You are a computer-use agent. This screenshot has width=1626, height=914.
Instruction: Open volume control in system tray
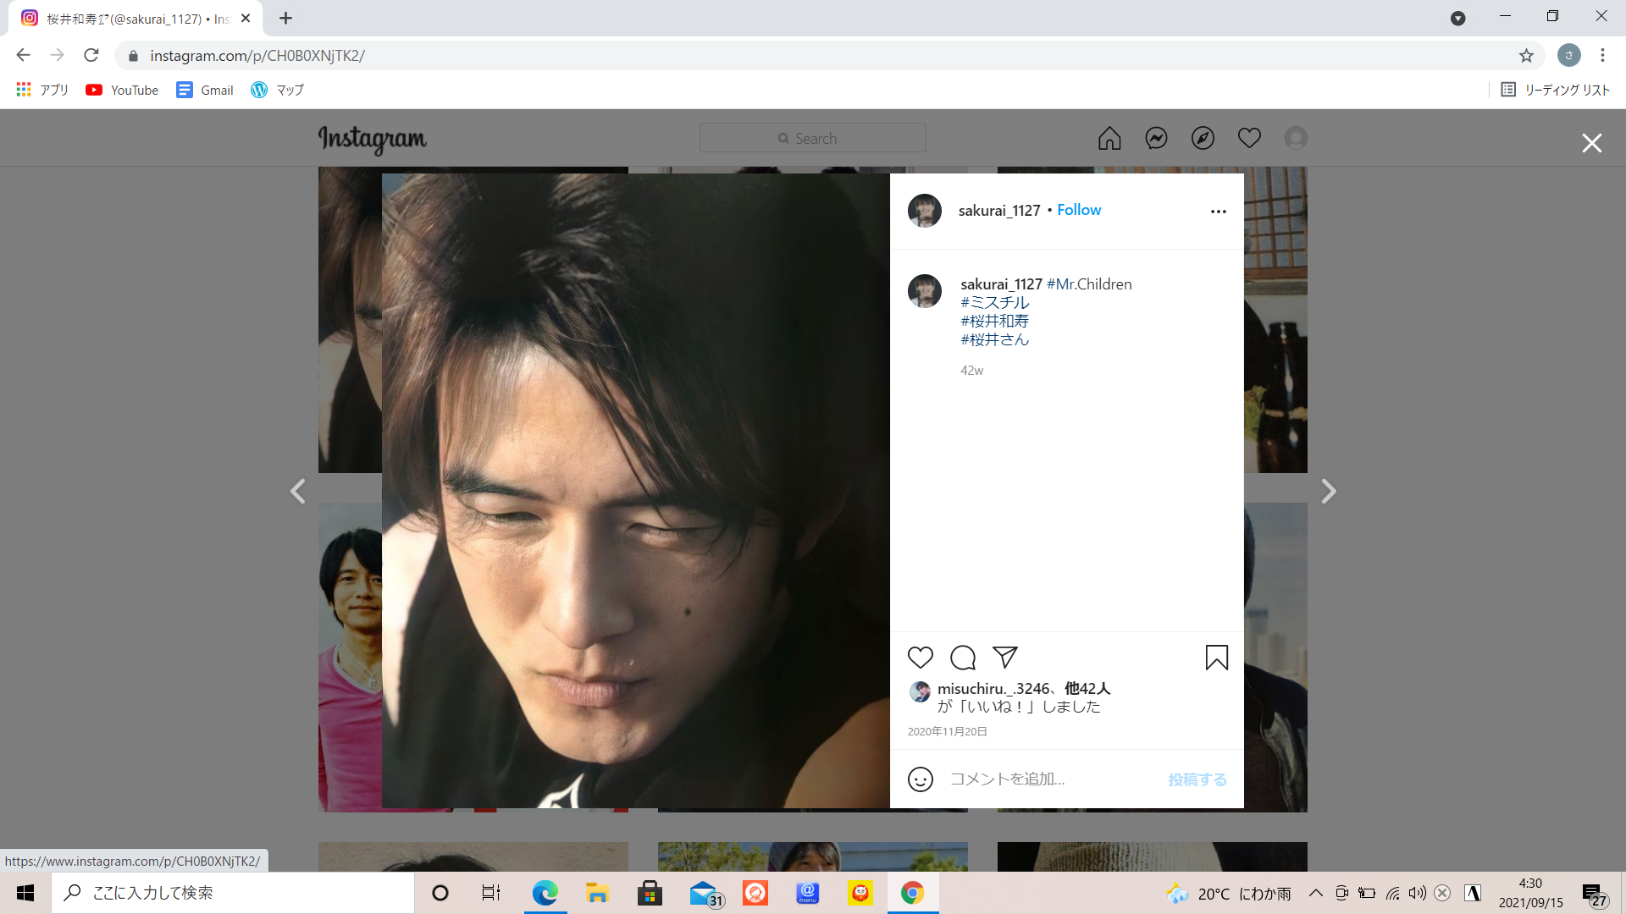tap(1417, 893)
